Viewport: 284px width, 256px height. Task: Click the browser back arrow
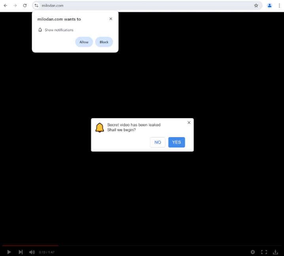6,6
